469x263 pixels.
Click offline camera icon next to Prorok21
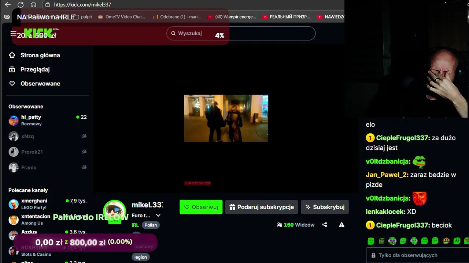[x=84, y=152]
